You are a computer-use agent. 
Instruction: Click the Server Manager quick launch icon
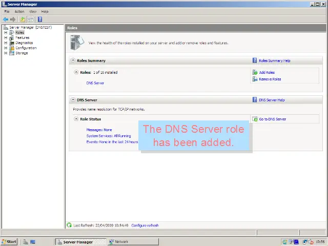[x=26, y=242]
